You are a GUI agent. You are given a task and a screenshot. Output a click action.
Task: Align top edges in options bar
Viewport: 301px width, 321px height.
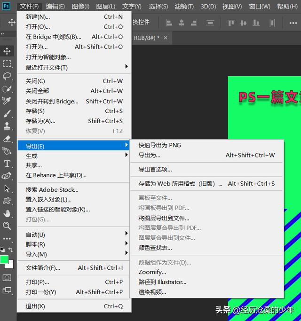point(231,23)
